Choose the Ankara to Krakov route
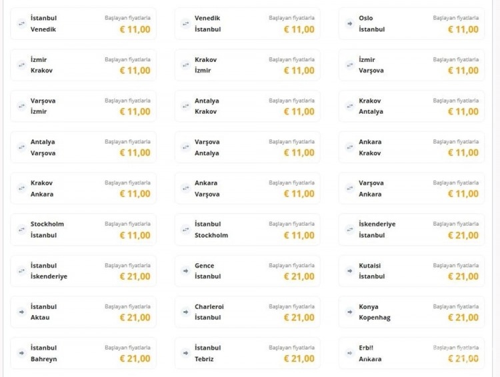This screenshot has width=500, height=377. [x=411, y=148]
